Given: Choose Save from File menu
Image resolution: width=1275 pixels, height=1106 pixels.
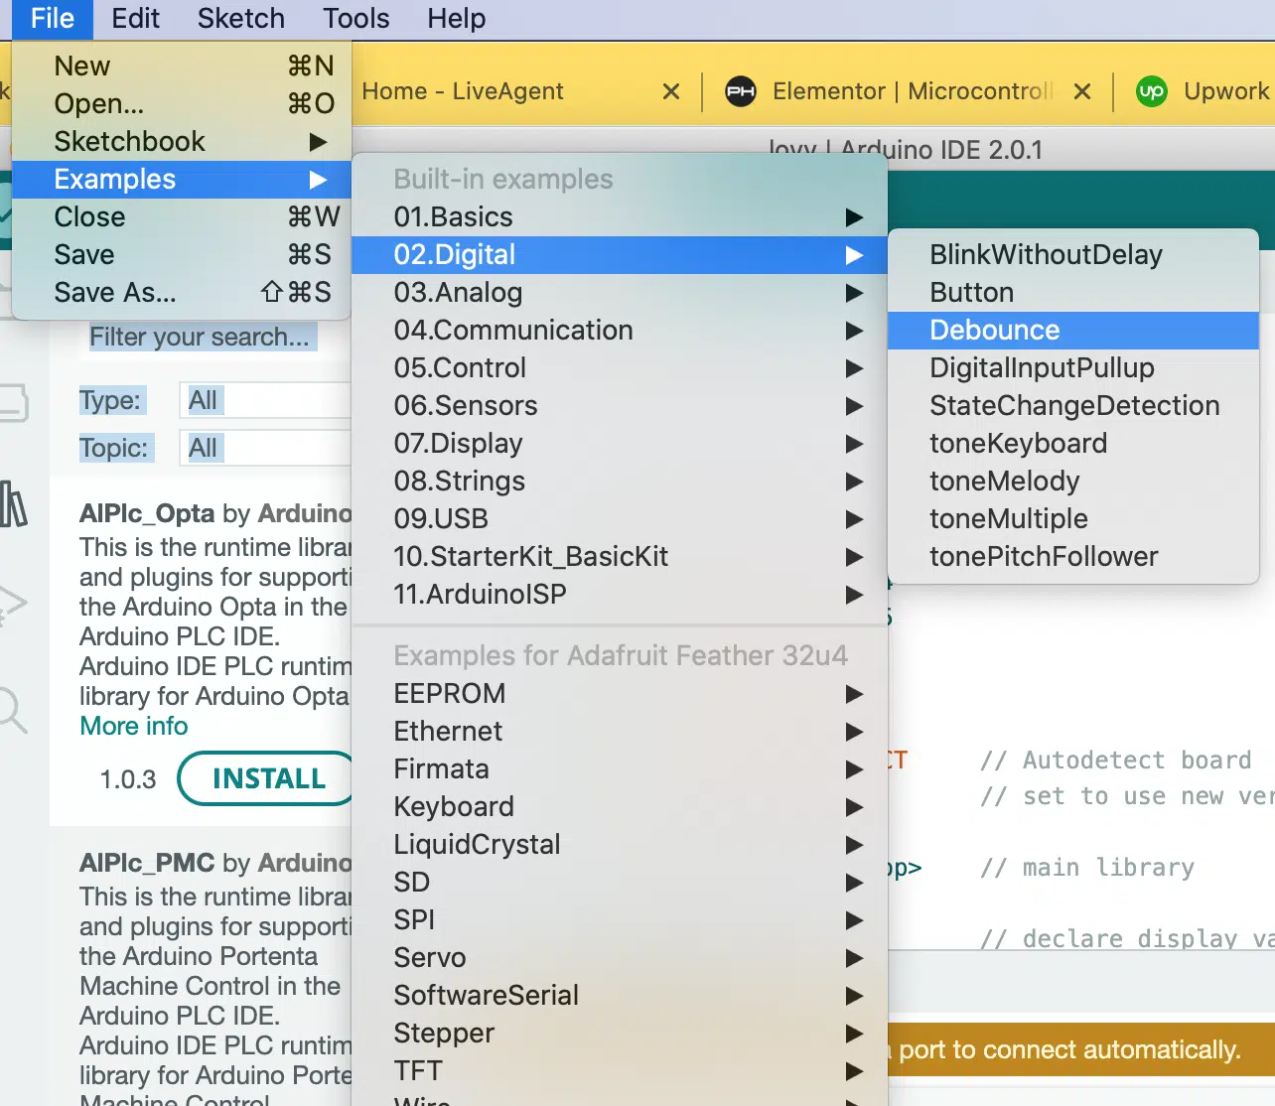Looking at the screenshot, I should click(182, 255).
